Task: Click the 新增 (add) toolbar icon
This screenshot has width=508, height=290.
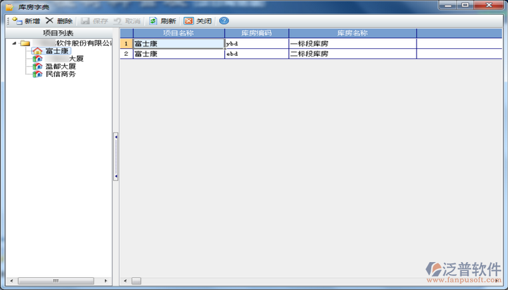Action: [x=17, y=21]
